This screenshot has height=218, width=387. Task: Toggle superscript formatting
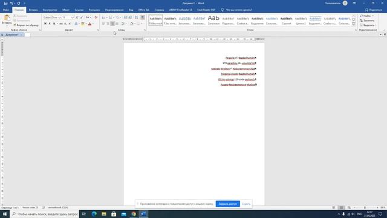[x=70, y=24]
